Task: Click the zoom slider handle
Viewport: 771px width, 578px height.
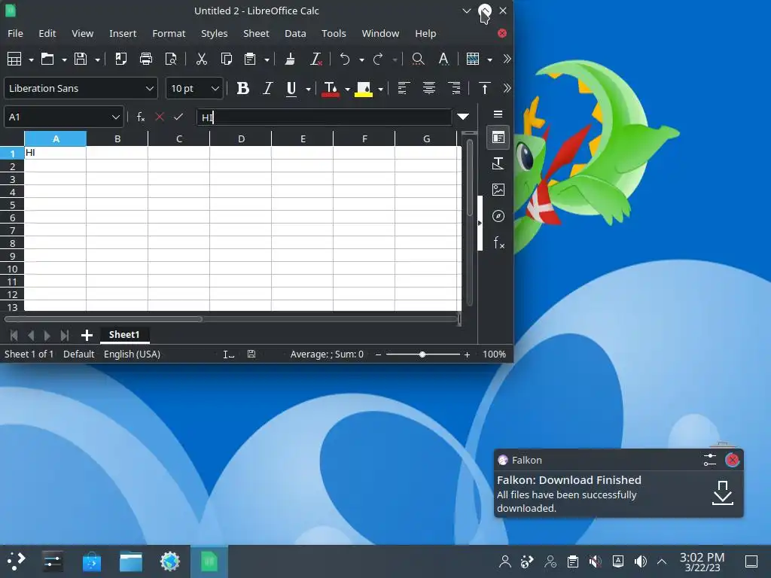Action: (422, 354)
